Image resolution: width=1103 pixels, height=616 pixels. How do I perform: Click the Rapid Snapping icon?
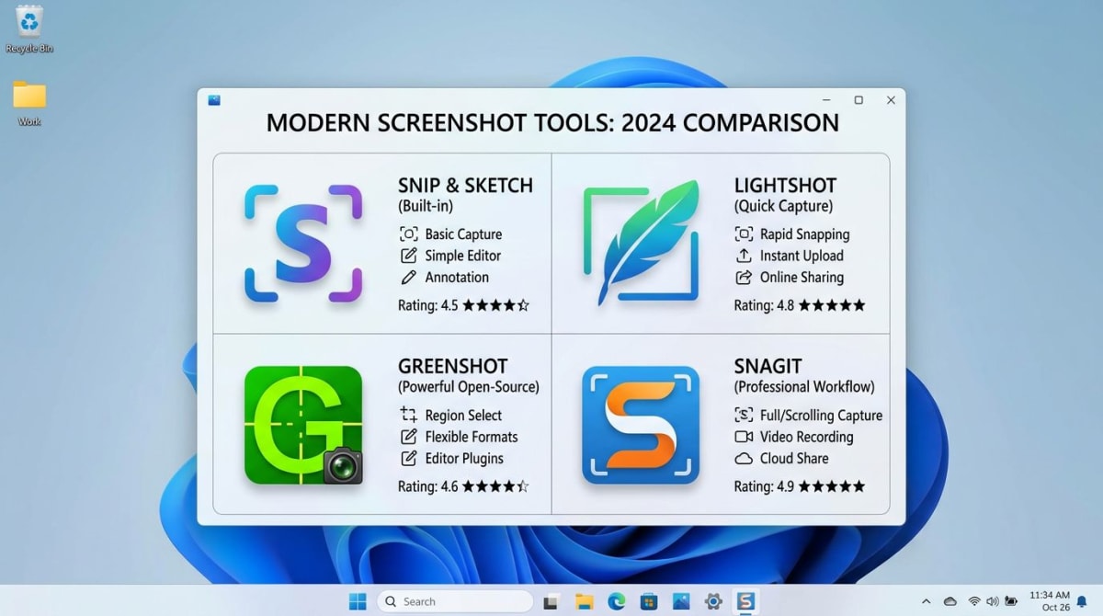pyautogui.click(x=744, y=234)
